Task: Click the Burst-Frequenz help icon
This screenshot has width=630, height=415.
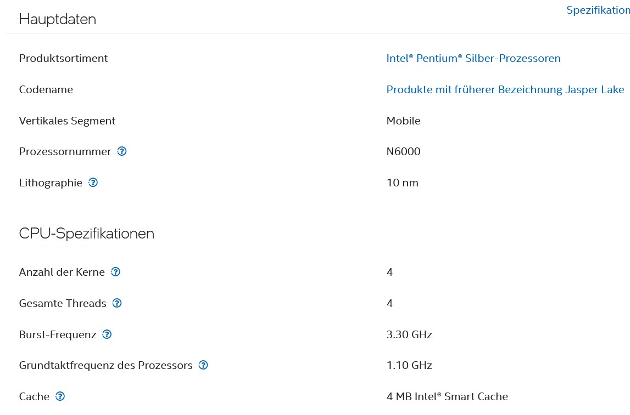Action: click(x=107, y=334)
